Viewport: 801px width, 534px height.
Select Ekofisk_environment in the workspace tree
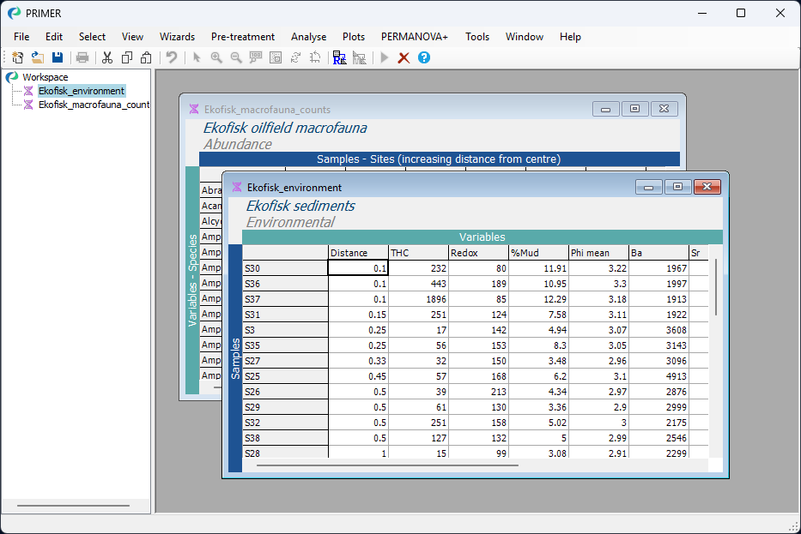(81, 91)
